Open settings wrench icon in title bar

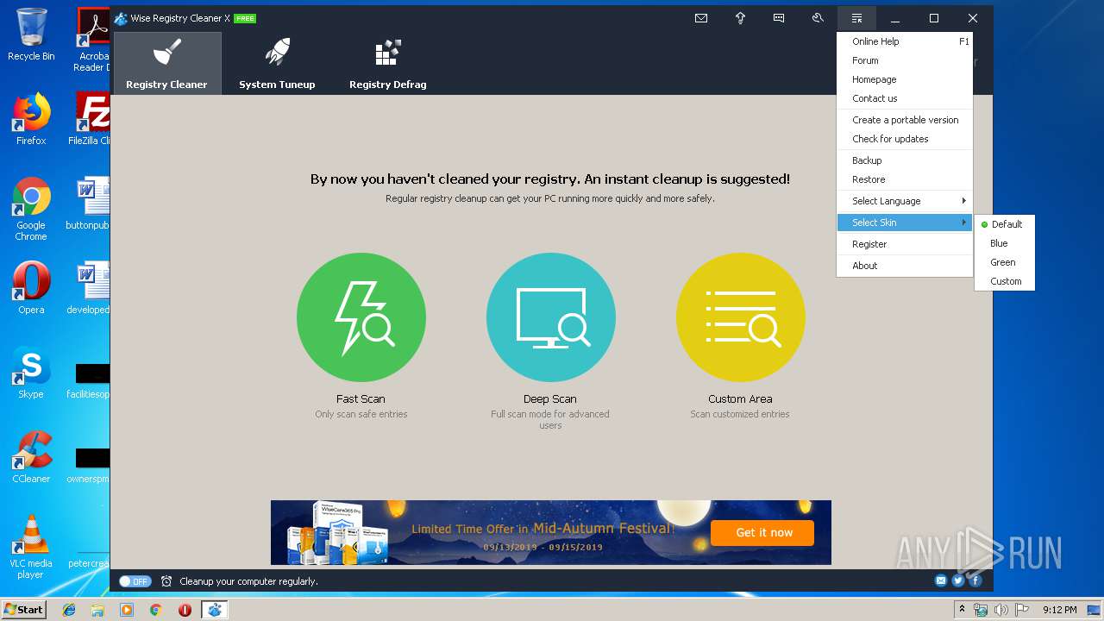click(x=818, y=18)
